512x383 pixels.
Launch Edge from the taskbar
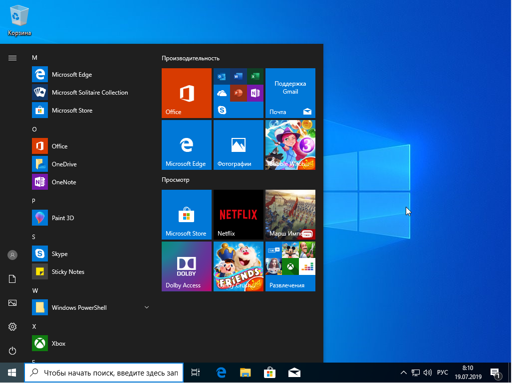(x=221, y=373)
